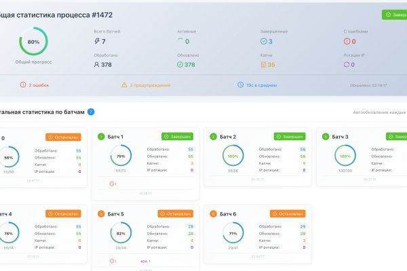
Task: Click the orange number circle of Батч 6
Action: tap(213, 213)
